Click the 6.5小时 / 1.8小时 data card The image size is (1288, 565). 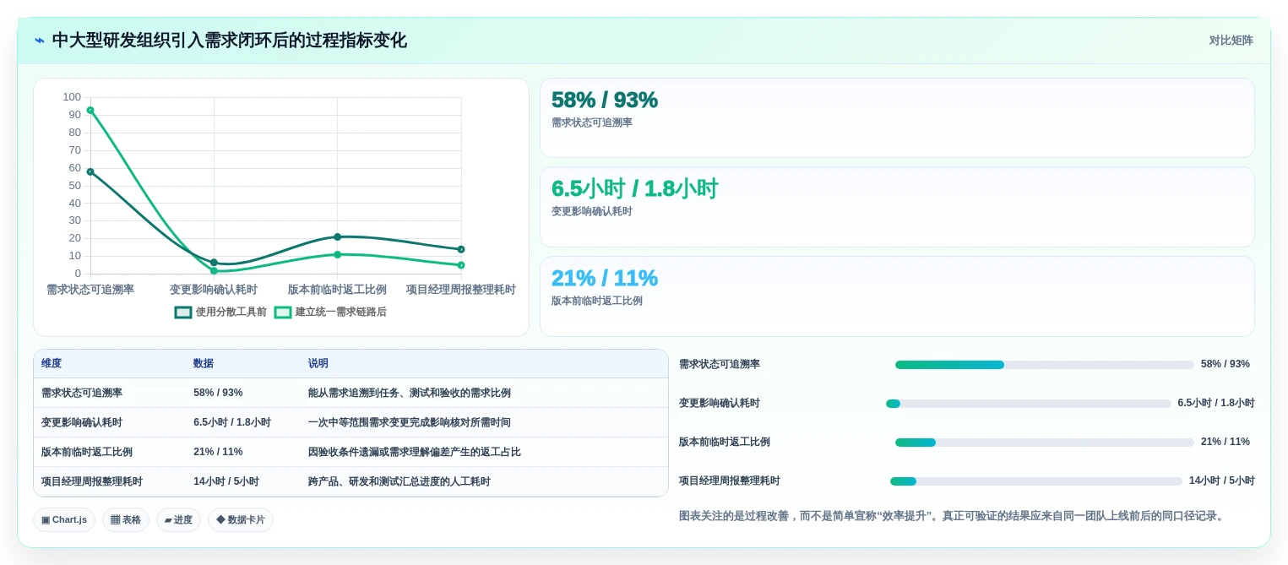point(897,207)
